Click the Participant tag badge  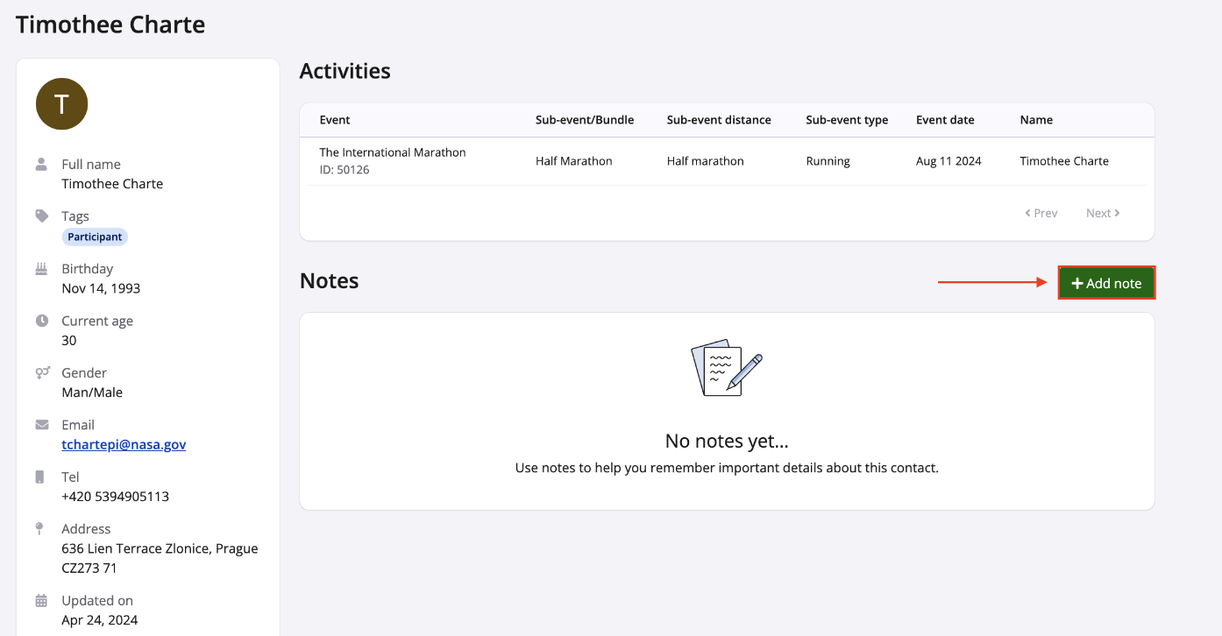click(x=95, y=237)
